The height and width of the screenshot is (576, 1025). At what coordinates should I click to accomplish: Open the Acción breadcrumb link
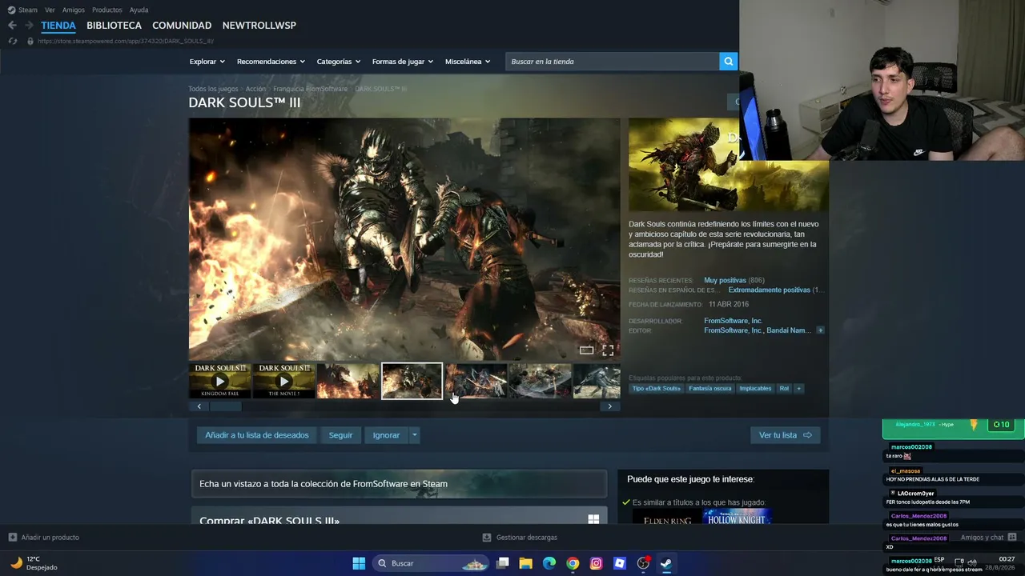[255, 89]
